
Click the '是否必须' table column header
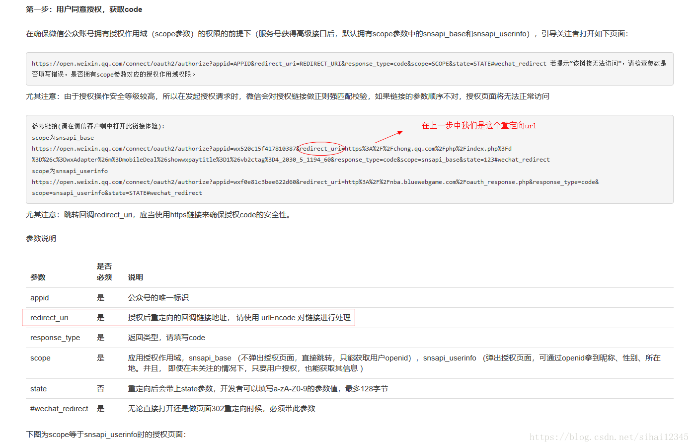[x=104, y=272]
